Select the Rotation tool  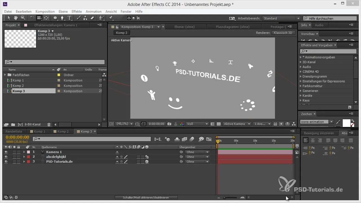click(32, 18)
